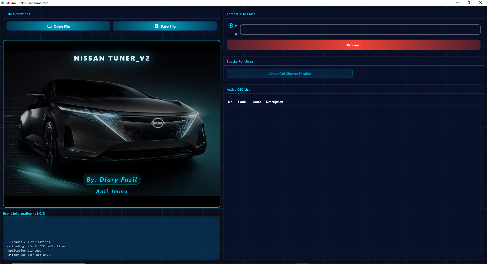
Task: Click the Event Information (v1.0.1) header
Action: pos(24,213)
